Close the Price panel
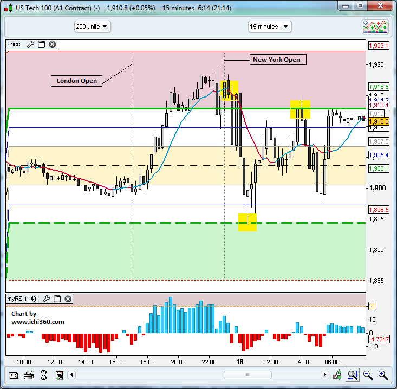The width and height of the screenshot is (397, 389). pos(52,44)
